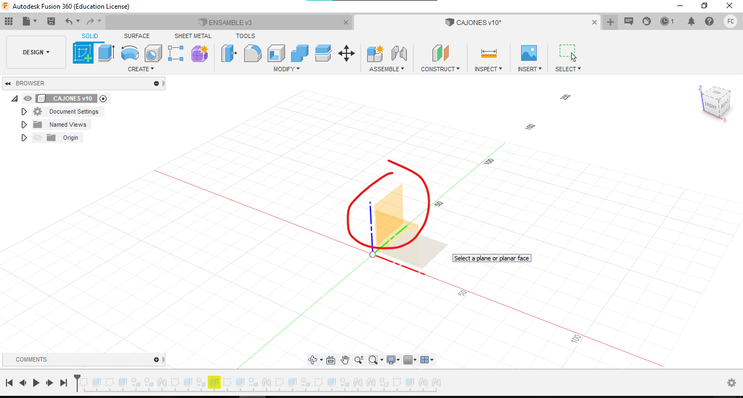Activate the Move/Copy tool

(x=346, y=53)
